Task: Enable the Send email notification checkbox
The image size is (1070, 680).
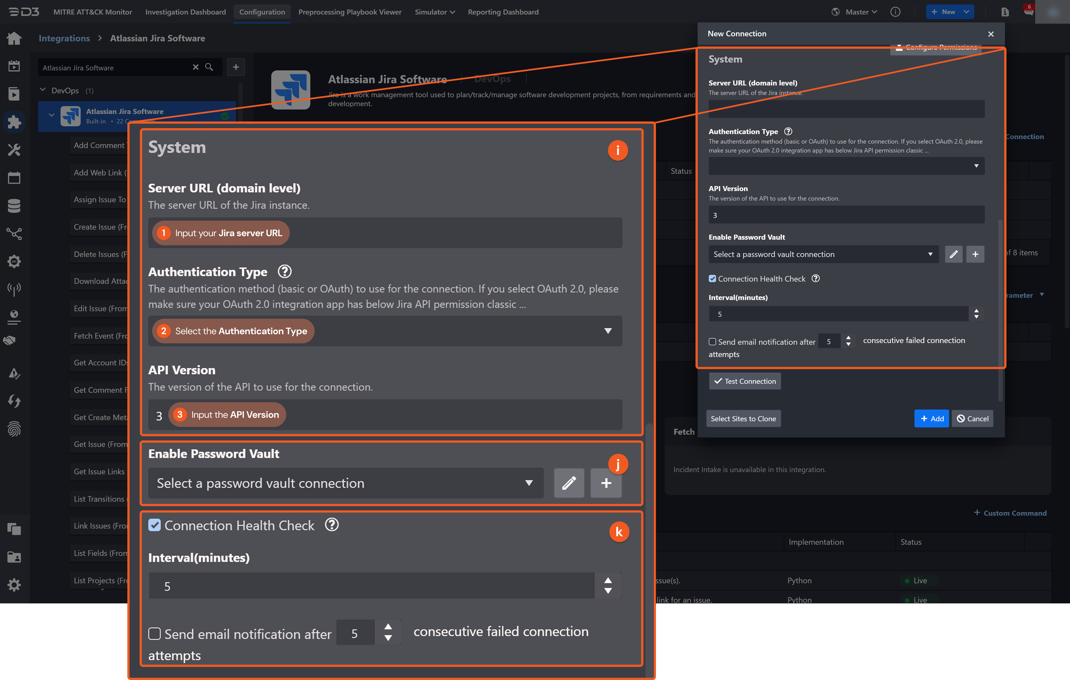Action: [x=712, y=342]
